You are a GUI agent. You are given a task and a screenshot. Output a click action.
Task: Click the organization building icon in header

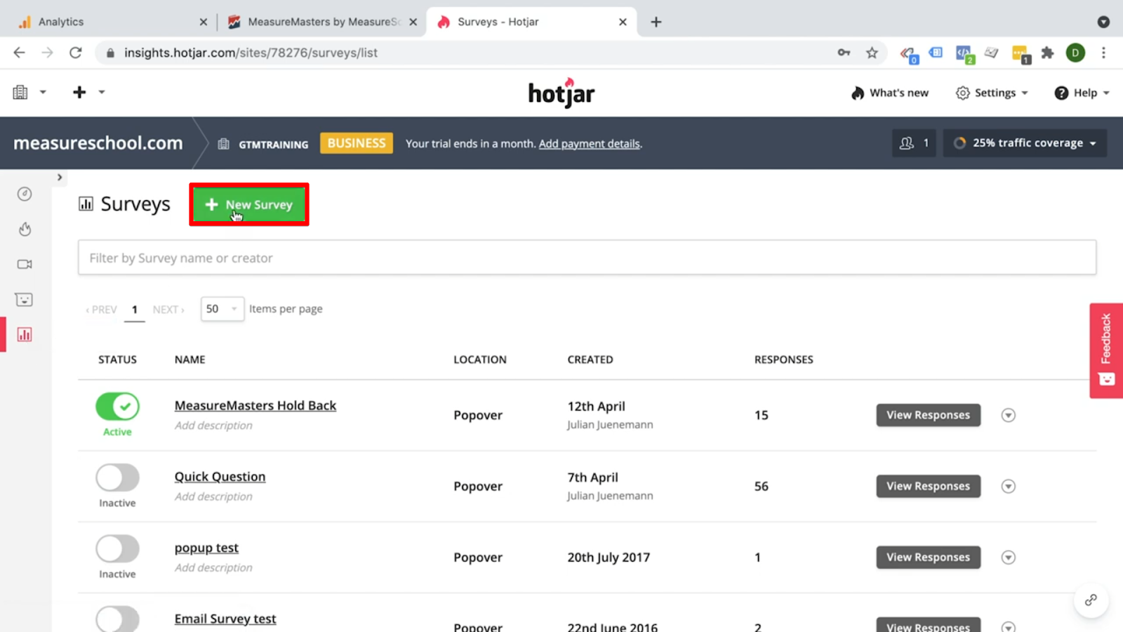[x=20, y=92]
